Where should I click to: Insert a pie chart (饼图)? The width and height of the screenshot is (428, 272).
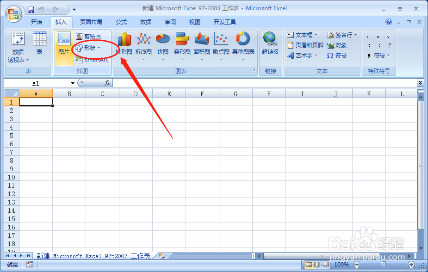pos(163,46)
